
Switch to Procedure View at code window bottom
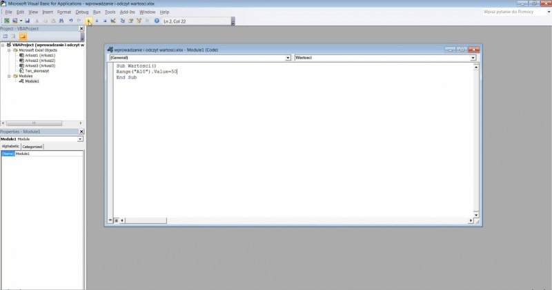pos(109,220)
